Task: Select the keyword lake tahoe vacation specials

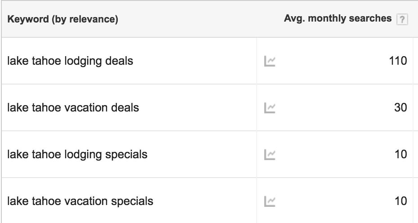Action: click(80, 201)
